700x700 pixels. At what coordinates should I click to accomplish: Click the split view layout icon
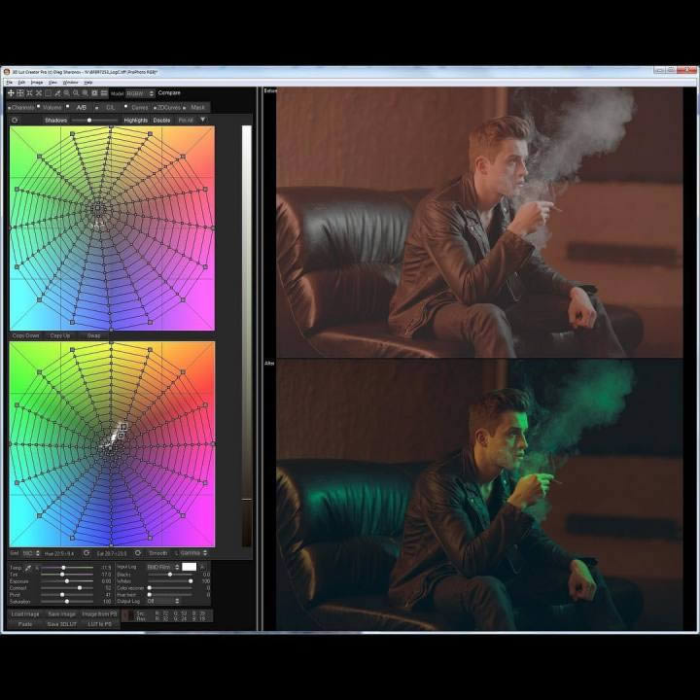104,93
